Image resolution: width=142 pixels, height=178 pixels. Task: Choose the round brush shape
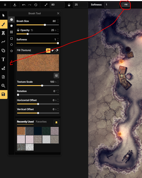point(12,20)
